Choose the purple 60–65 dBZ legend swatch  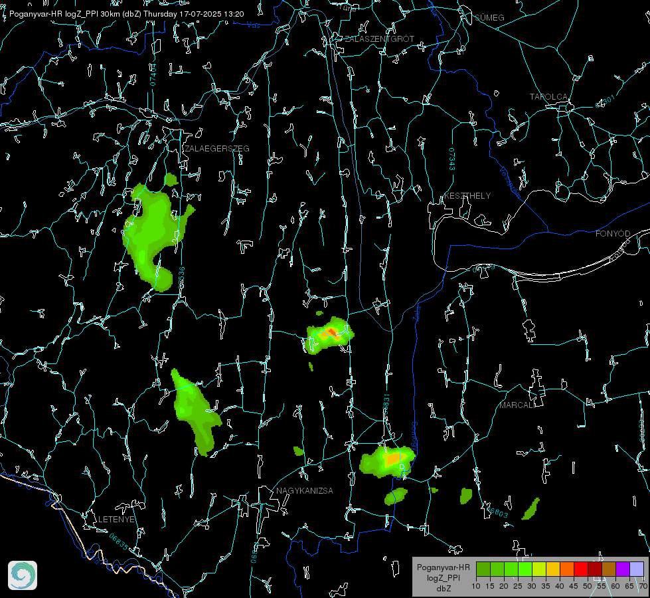(x=623, y=569)
